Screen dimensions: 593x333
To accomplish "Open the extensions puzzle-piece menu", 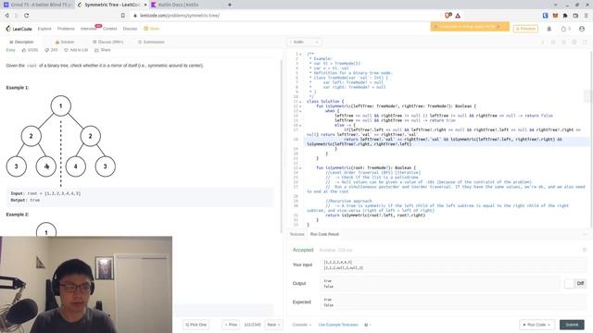I will pos(565,16).
